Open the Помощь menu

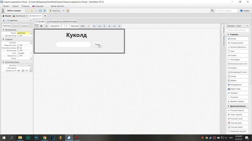(25, 6)
